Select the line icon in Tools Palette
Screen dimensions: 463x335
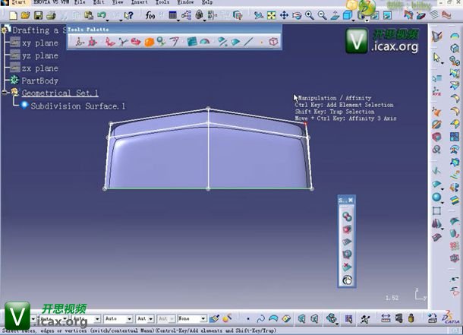(248, 42)
